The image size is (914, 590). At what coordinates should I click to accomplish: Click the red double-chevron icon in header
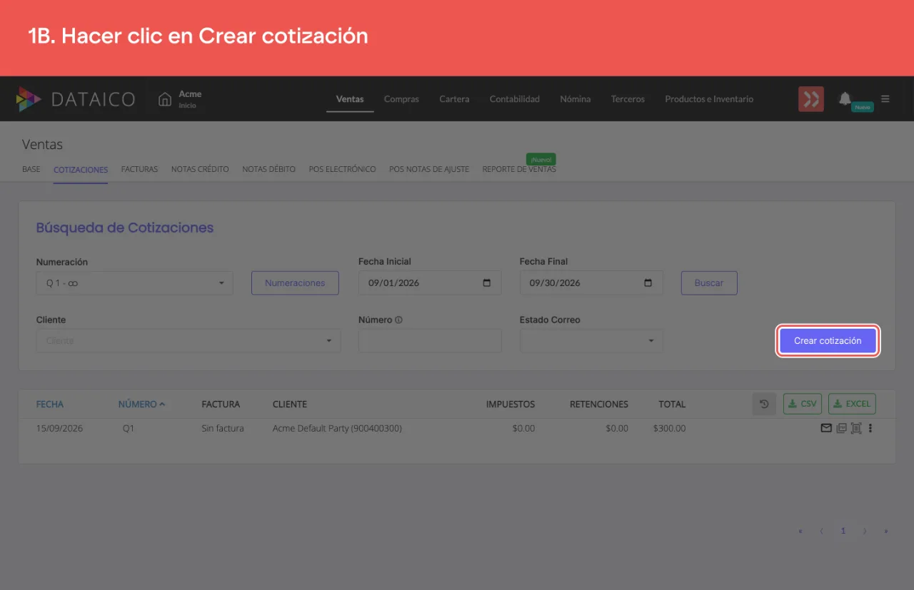(x=811, y=99)
